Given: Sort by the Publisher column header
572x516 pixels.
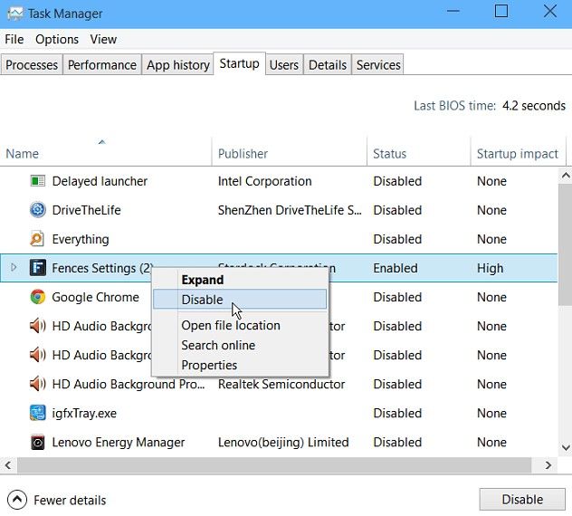Looking at the screenshot, I should pyautogui.click(x=290, y=153).
